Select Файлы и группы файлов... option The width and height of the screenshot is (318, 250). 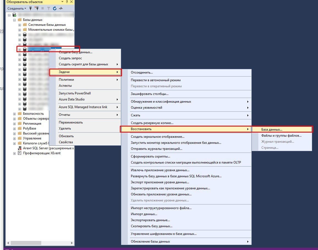[x=281, y=136]
